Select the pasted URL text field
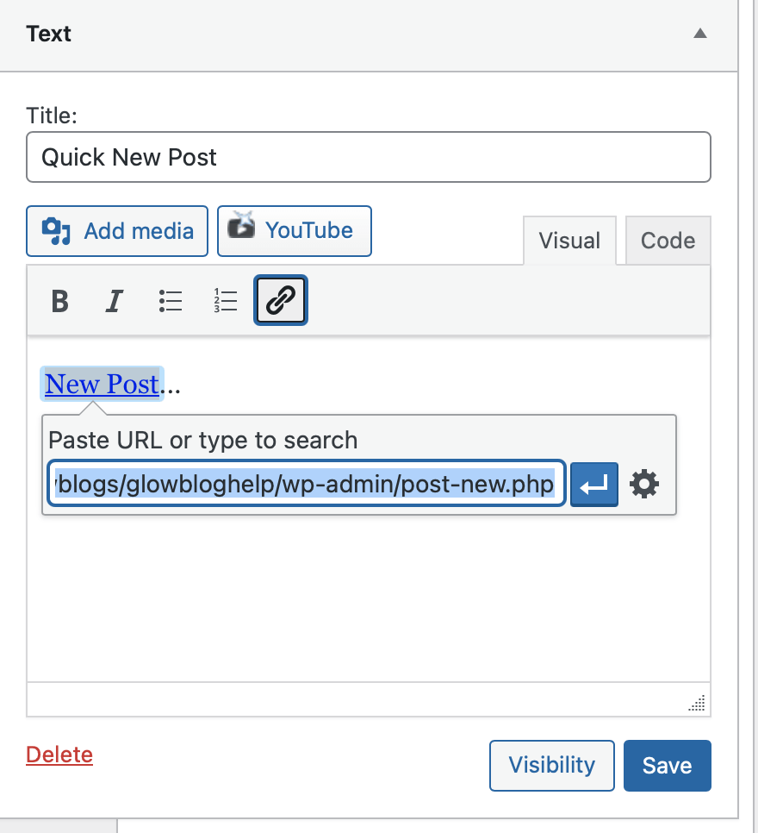758x833 pixels. (306, 484)
